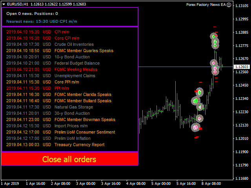The image size is (251, 188).
Task: Select the Natural Gas Storage row
Action: 50,107
